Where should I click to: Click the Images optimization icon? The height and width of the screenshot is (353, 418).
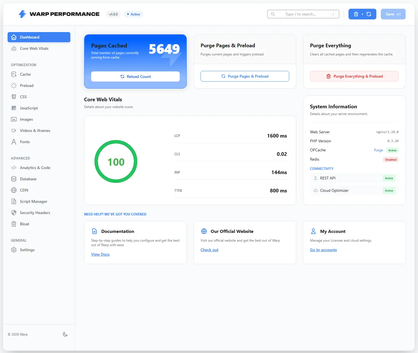click(x=14, y=119)
